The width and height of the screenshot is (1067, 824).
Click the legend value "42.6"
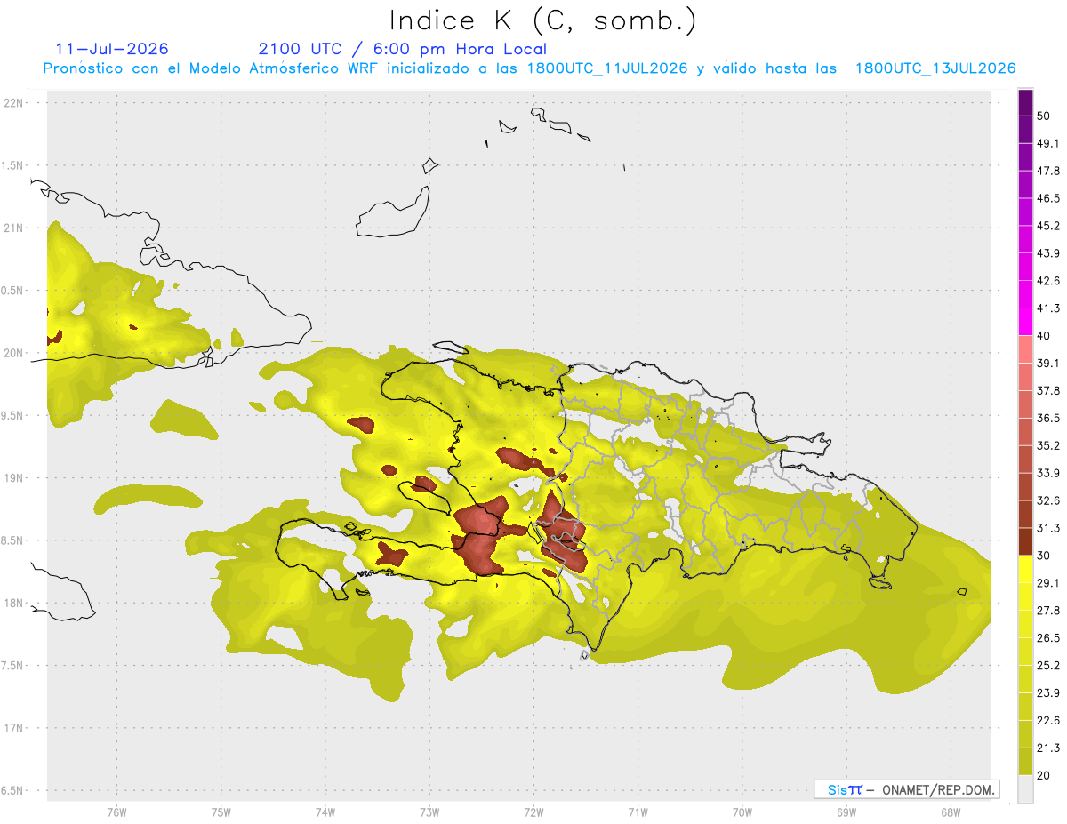click(1048, 281)
